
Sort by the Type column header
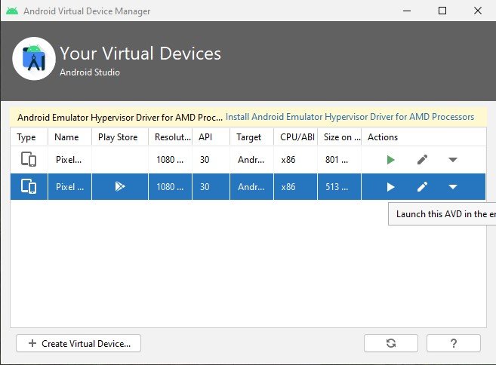pos(29,137)
